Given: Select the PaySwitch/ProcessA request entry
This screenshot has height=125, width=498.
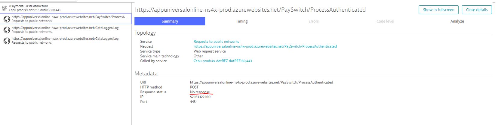Looking at the screenshot, I should tap(66, 19).
